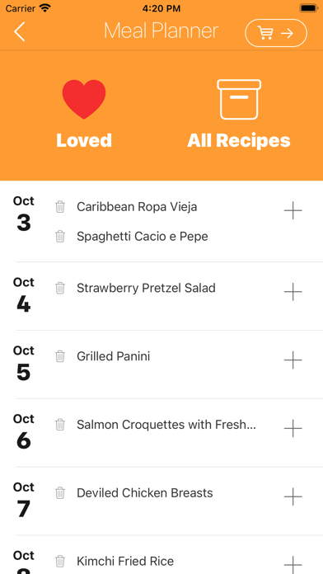Open Loved recipes heart icon
Image resolution: width=323 pixels, height=574 pixels.
84,99
